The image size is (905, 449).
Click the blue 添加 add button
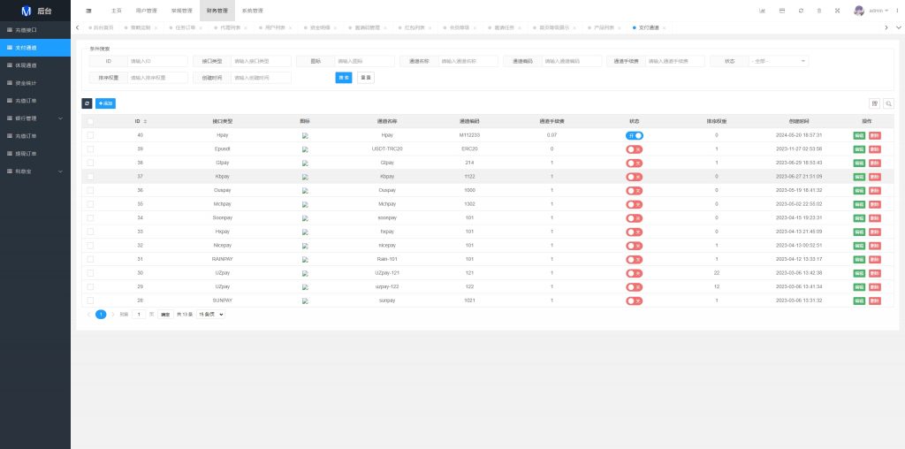pyautogui.click(x=106, y=103)
